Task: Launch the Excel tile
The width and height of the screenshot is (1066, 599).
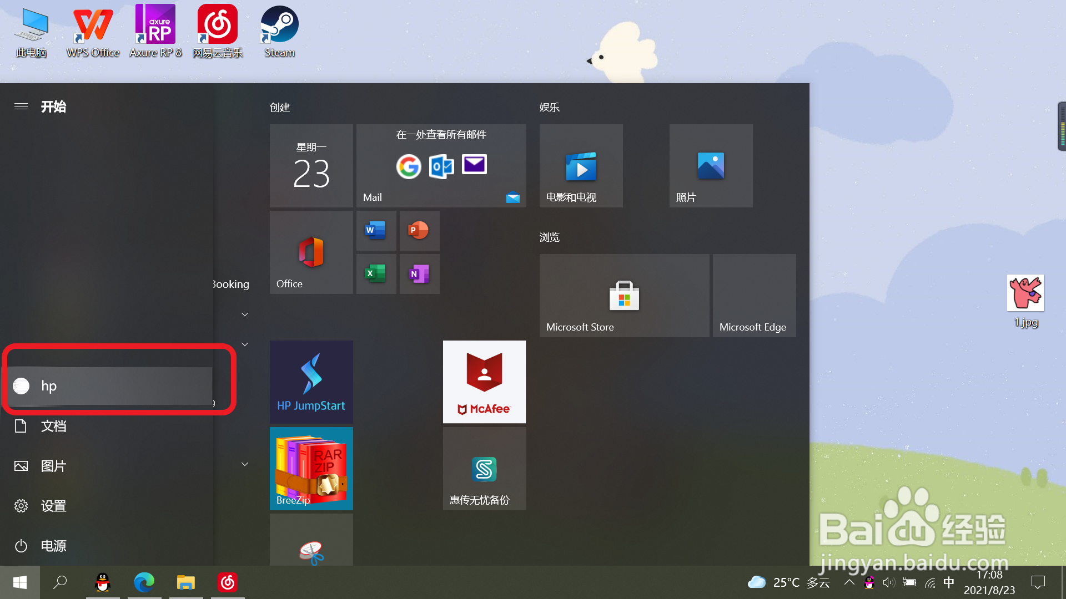Action: pos(376,273)
